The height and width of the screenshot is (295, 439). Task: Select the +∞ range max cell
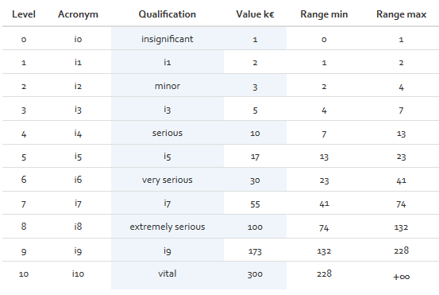tap(401, 277)
